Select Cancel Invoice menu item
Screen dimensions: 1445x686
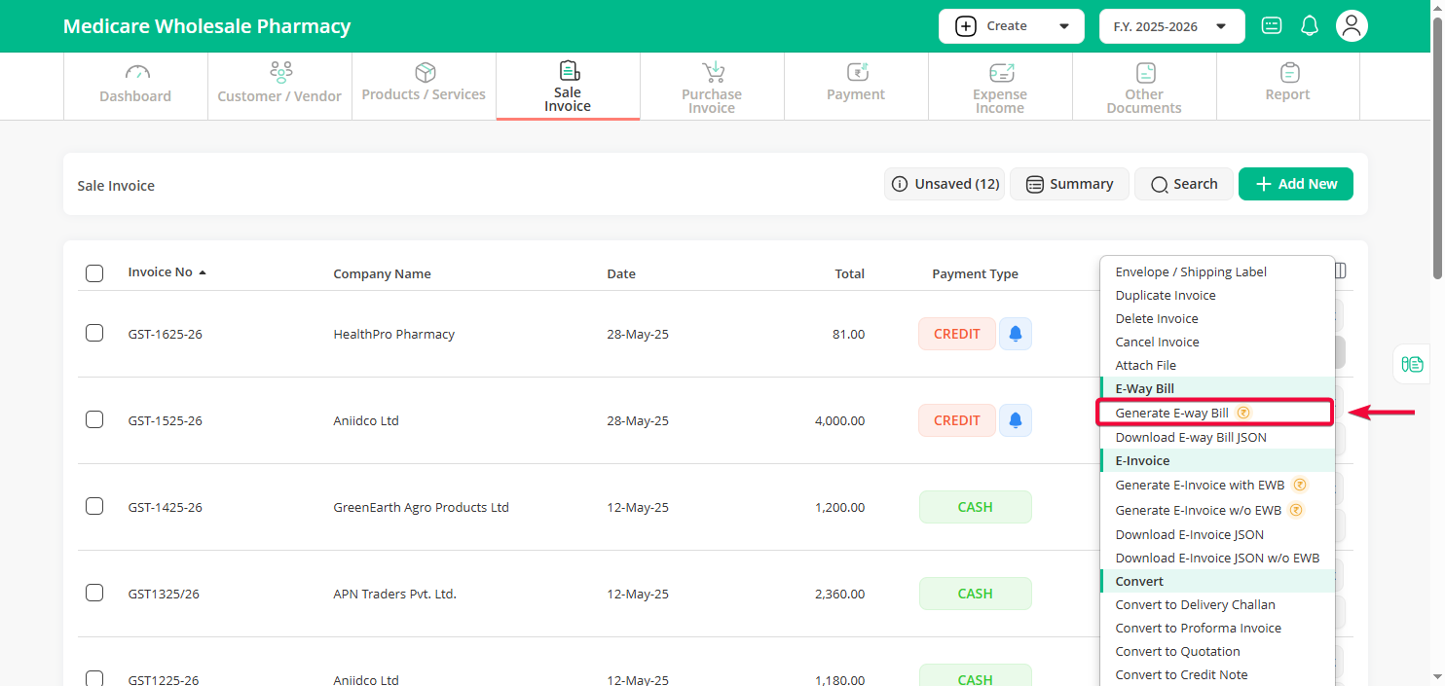pyautogui.click(x=1217, y=342)
